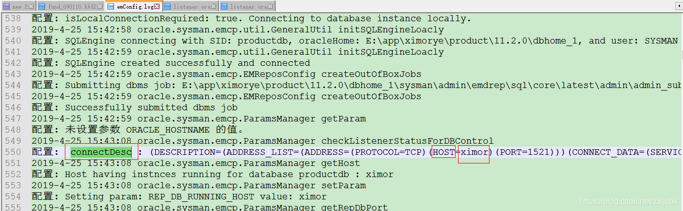683x211 pixels.
Task: Click the text getRepDbPort on line 555
Action: coord(355,208)
